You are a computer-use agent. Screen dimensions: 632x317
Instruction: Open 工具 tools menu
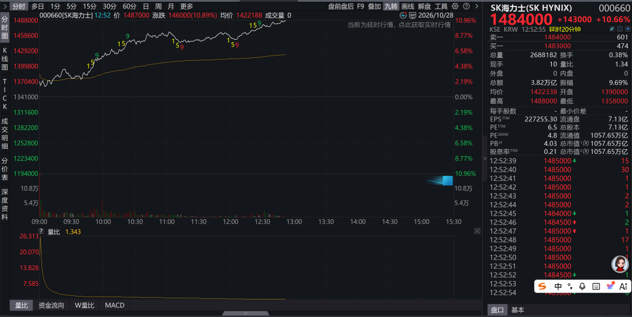(441, 6)
